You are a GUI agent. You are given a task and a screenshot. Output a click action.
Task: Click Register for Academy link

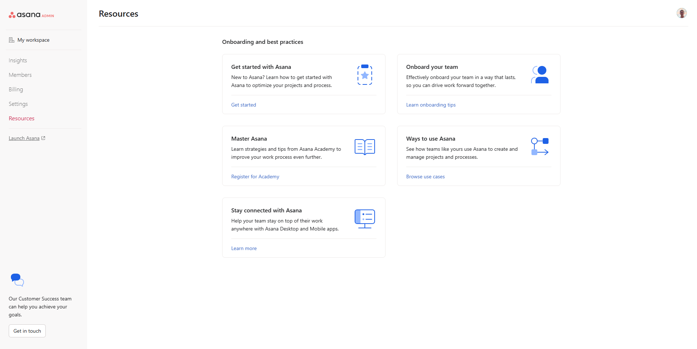255,176
